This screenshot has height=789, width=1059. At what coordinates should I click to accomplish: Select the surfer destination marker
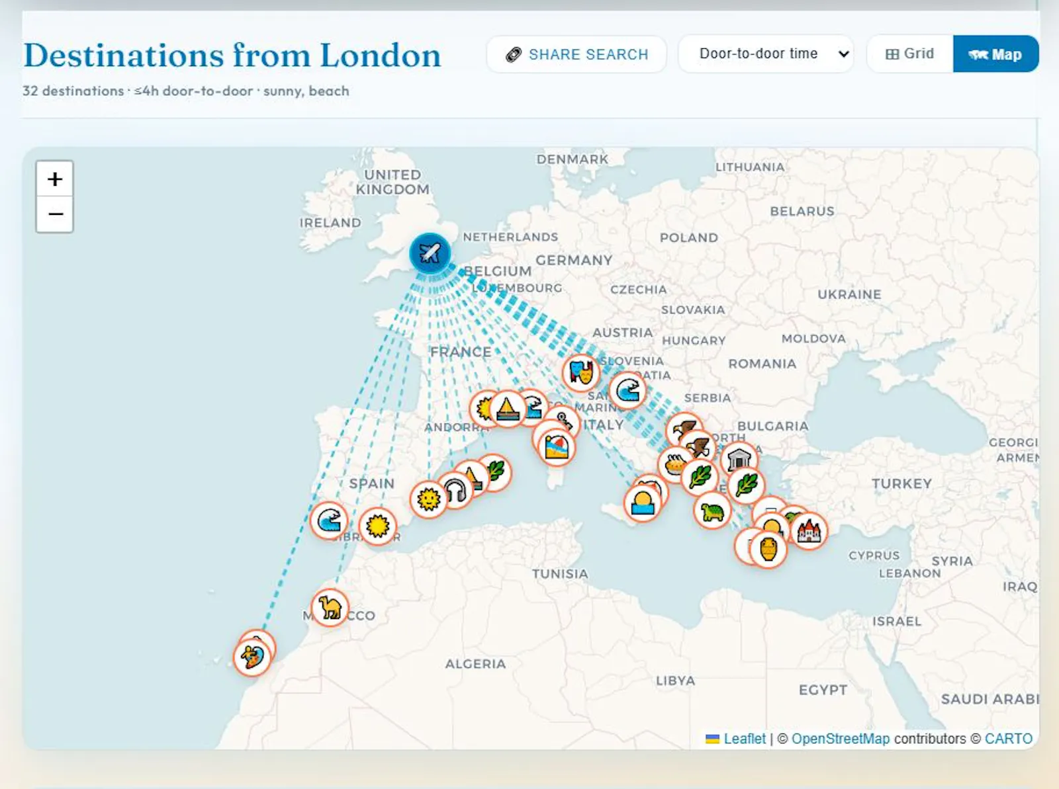[252, 657]
